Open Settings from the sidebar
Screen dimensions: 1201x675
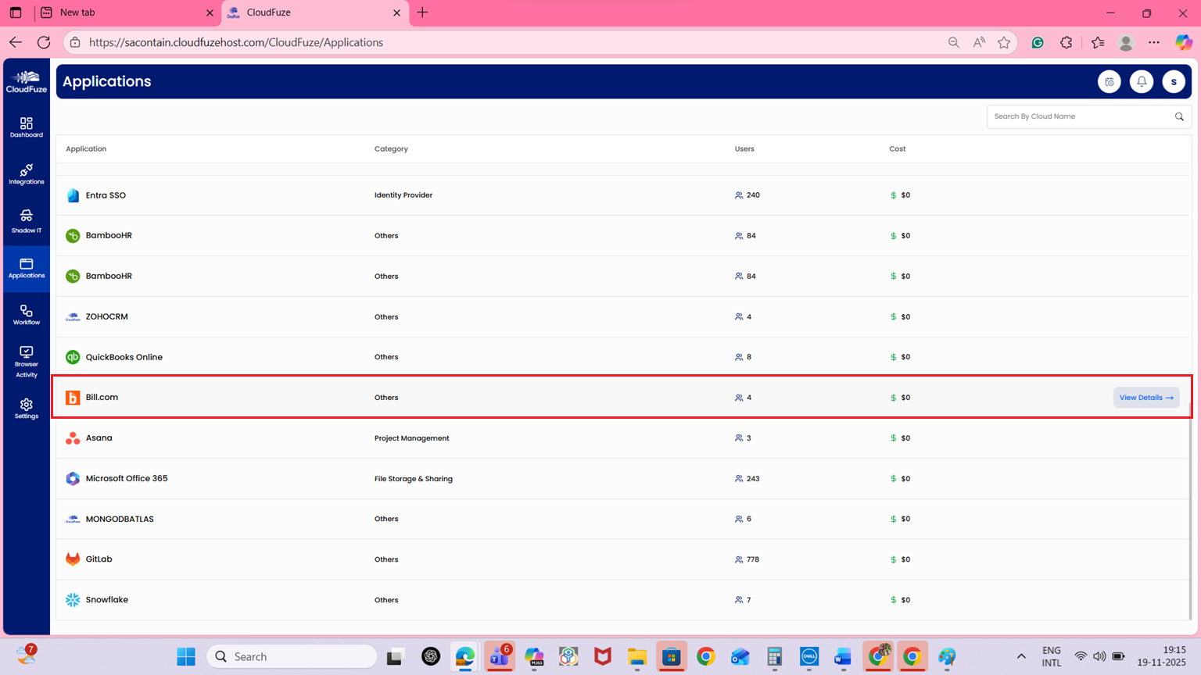[27, 409]
